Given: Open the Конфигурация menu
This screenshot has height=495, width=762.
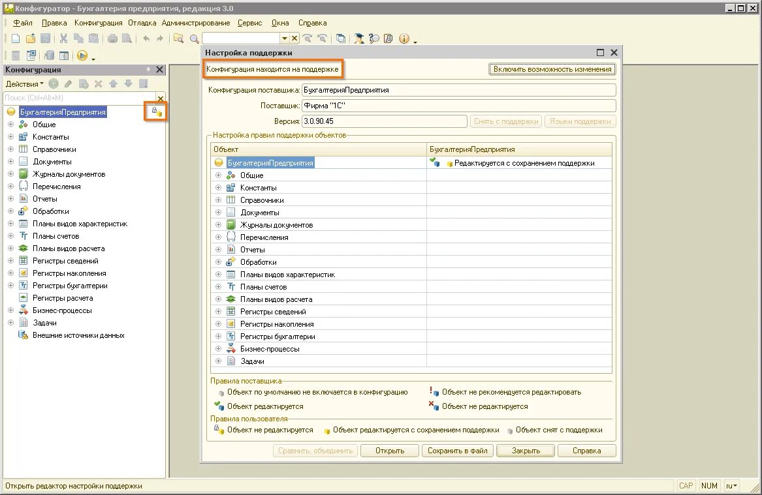Looking at the screenshot, I should click(98, 23).
